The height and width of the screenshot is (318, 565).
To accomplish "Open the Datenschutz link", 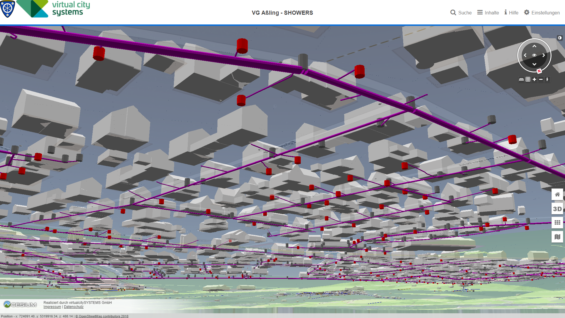I will [74, 307].
